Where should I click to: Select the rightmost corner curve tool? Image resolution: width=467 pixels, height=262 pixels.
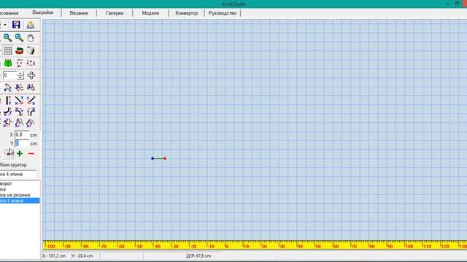tap(31, 111)
